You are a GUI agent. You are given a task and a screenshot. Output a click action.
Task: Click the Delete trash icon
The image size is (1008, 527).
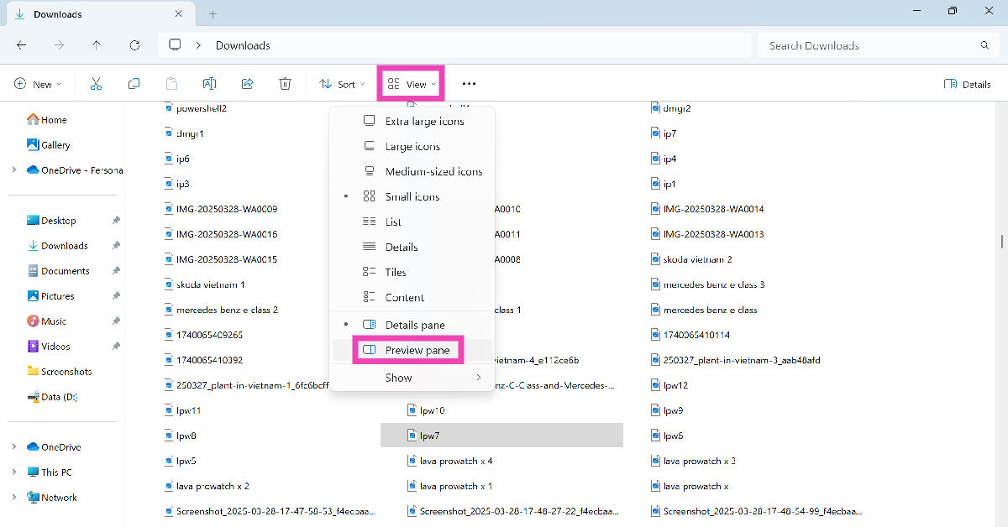click(285, 84)
